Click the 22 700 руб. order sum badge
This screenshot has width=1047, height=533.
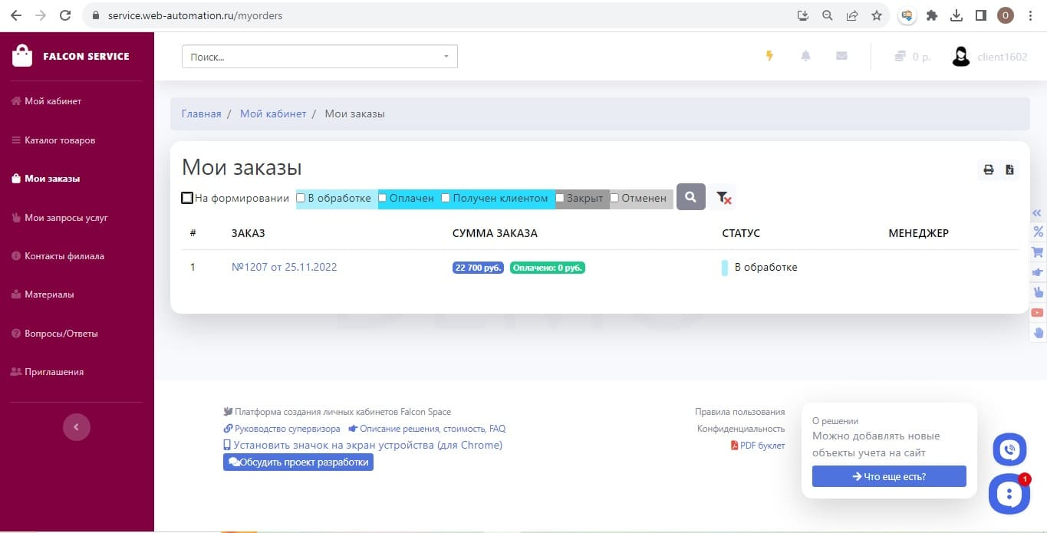pos(478,268)
